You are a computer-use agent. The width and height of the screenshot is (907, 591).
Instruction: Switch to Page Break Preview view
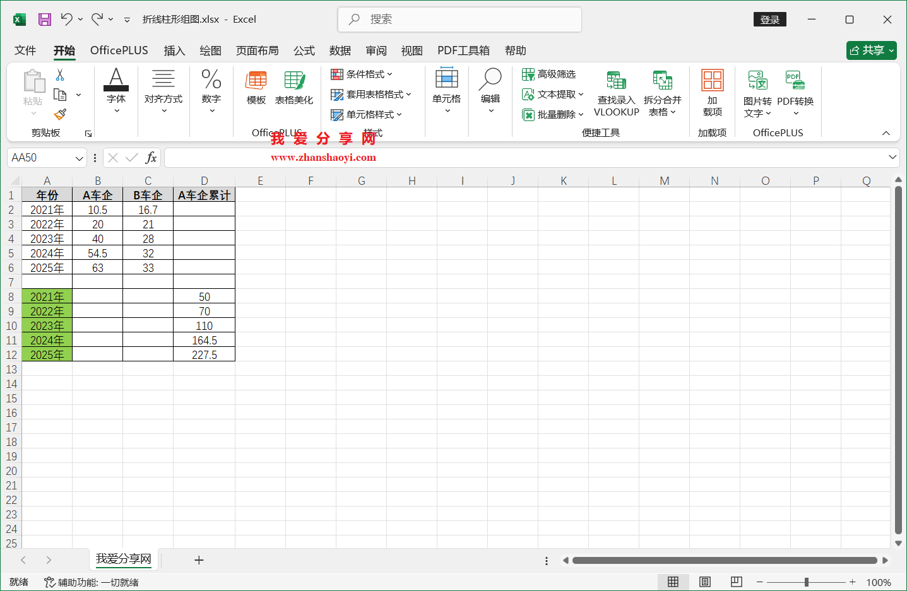(736, 582)
